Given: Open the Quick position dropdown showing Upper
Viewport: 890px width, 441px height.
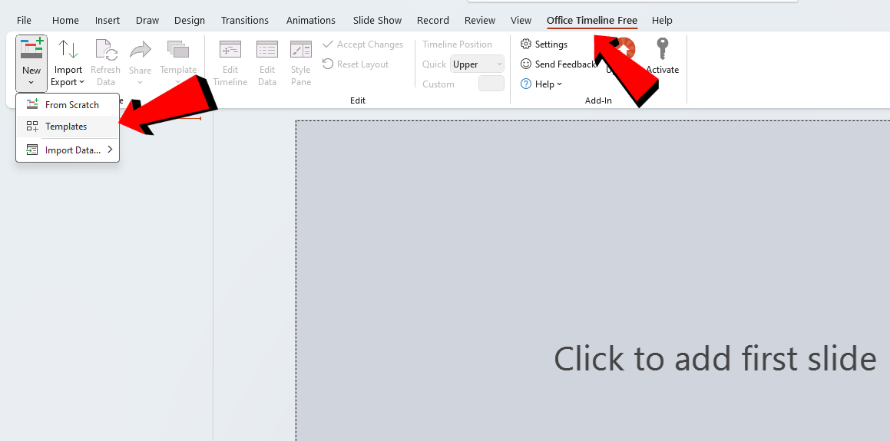Looking at the screenshot, I should point(478,64).
